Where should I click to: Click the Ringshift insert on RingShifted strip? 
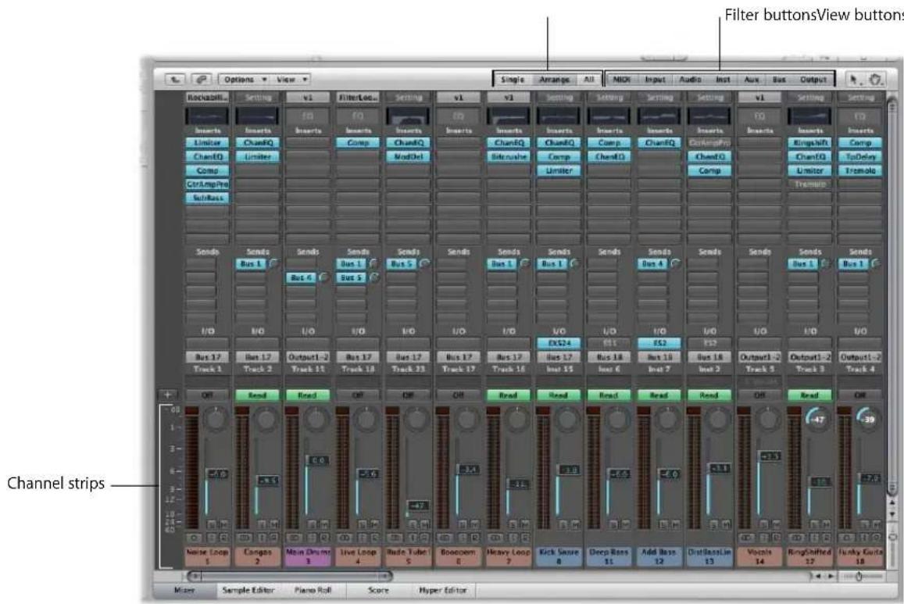point(810,142)
